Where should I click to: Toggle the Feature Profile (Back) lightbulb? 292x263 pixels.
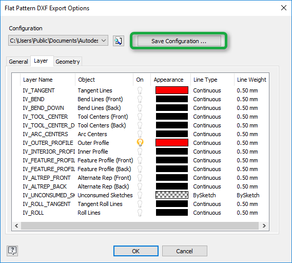coord(140,169)
